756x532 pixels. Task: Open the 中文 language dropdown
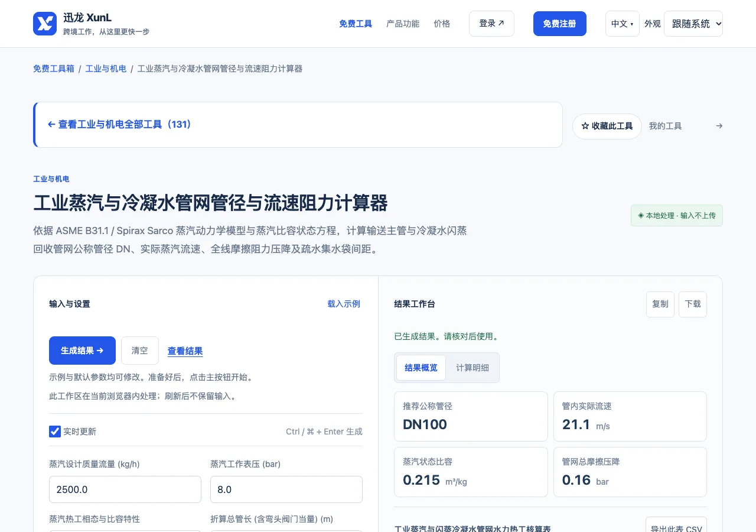[623, 24]
